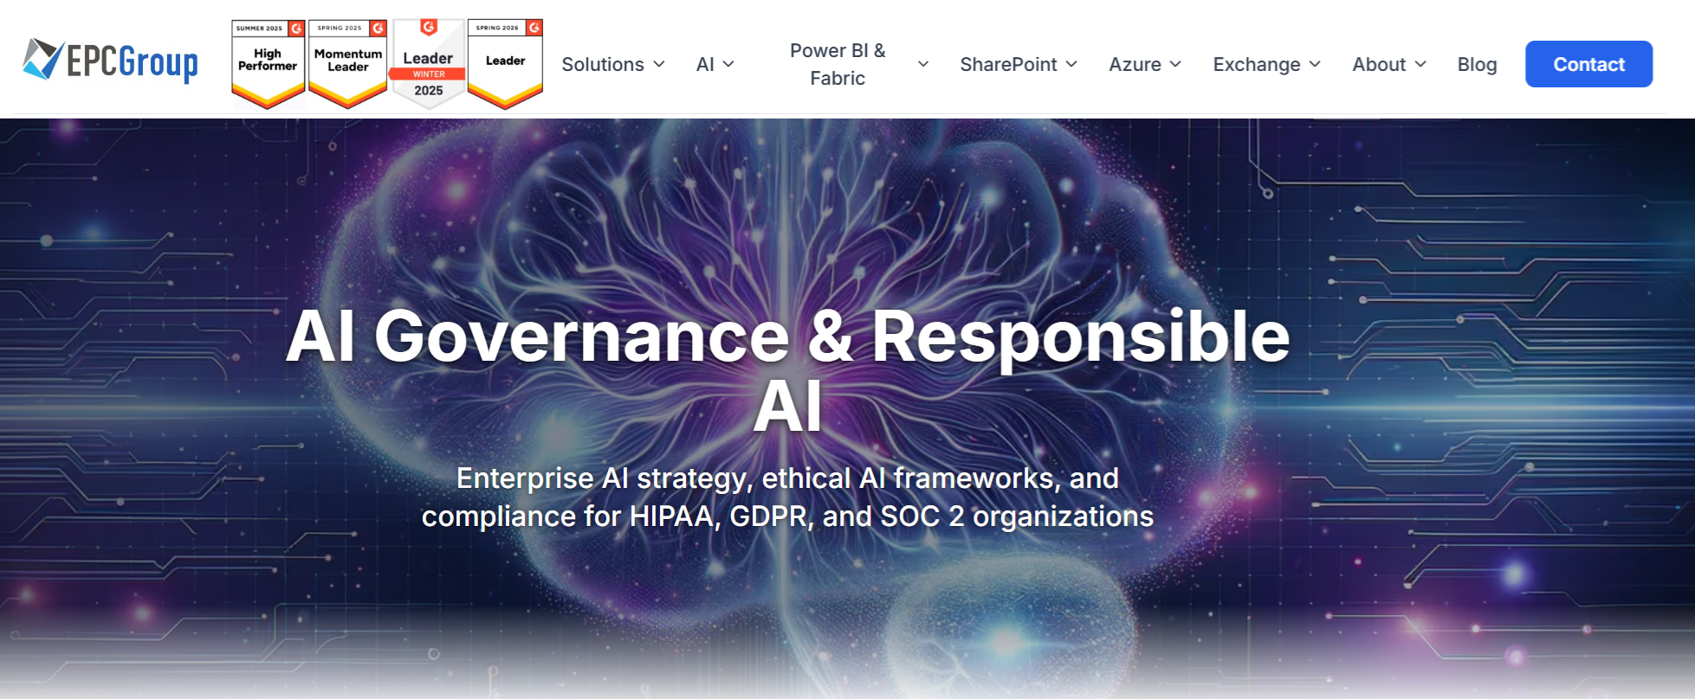Click the Summer 2025 High Performer badge
This screenshot has width=1695, height=699.
(268, 63)
